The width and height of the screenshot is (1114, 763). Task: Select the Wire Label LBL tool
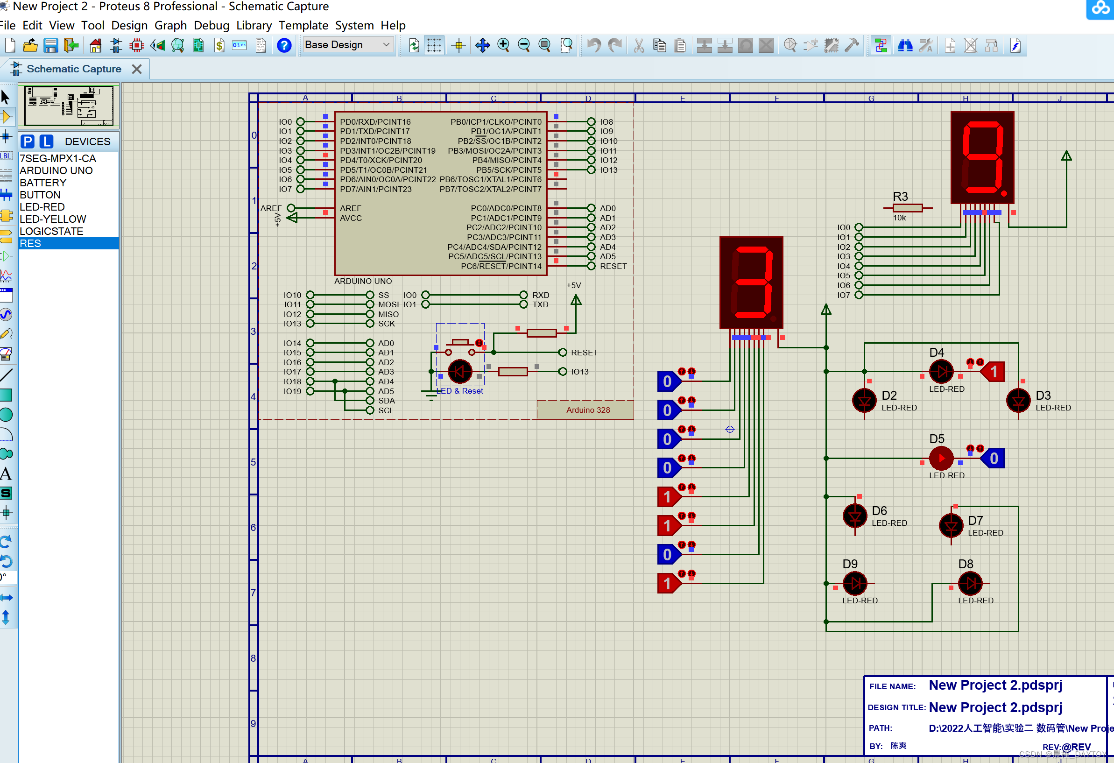pos(6,156)
